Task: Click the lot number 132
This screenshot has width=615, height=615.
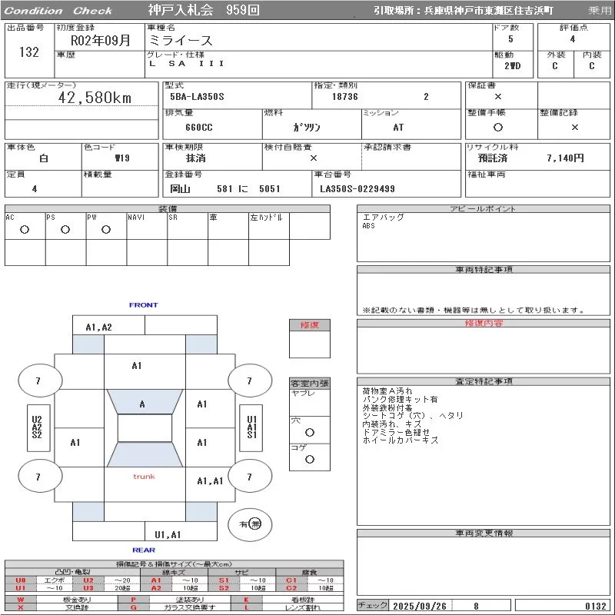Action: [x=29, y=52]
